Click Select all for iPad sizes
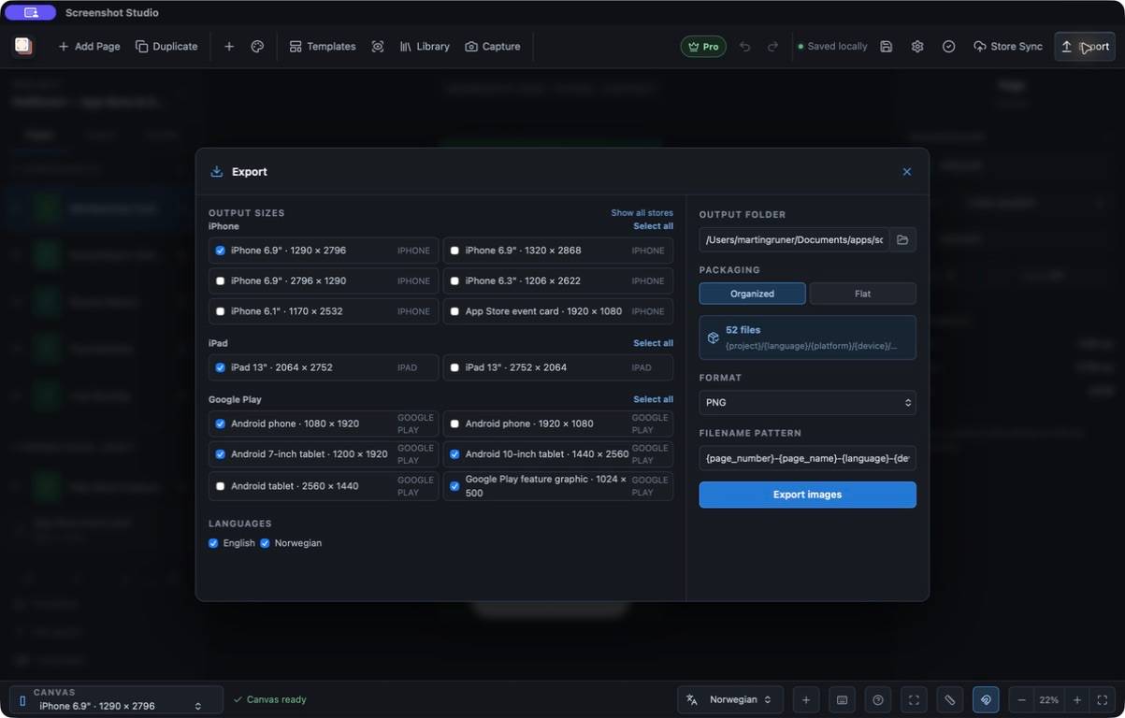Screen dimensions: 1125x718 point(653,343)
